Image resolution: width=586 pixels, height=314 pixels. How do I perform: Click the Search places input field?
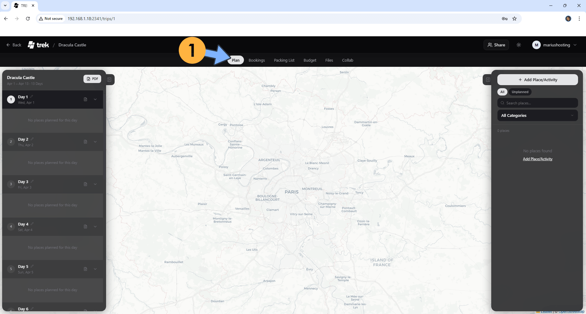click(x=537, y=103)
